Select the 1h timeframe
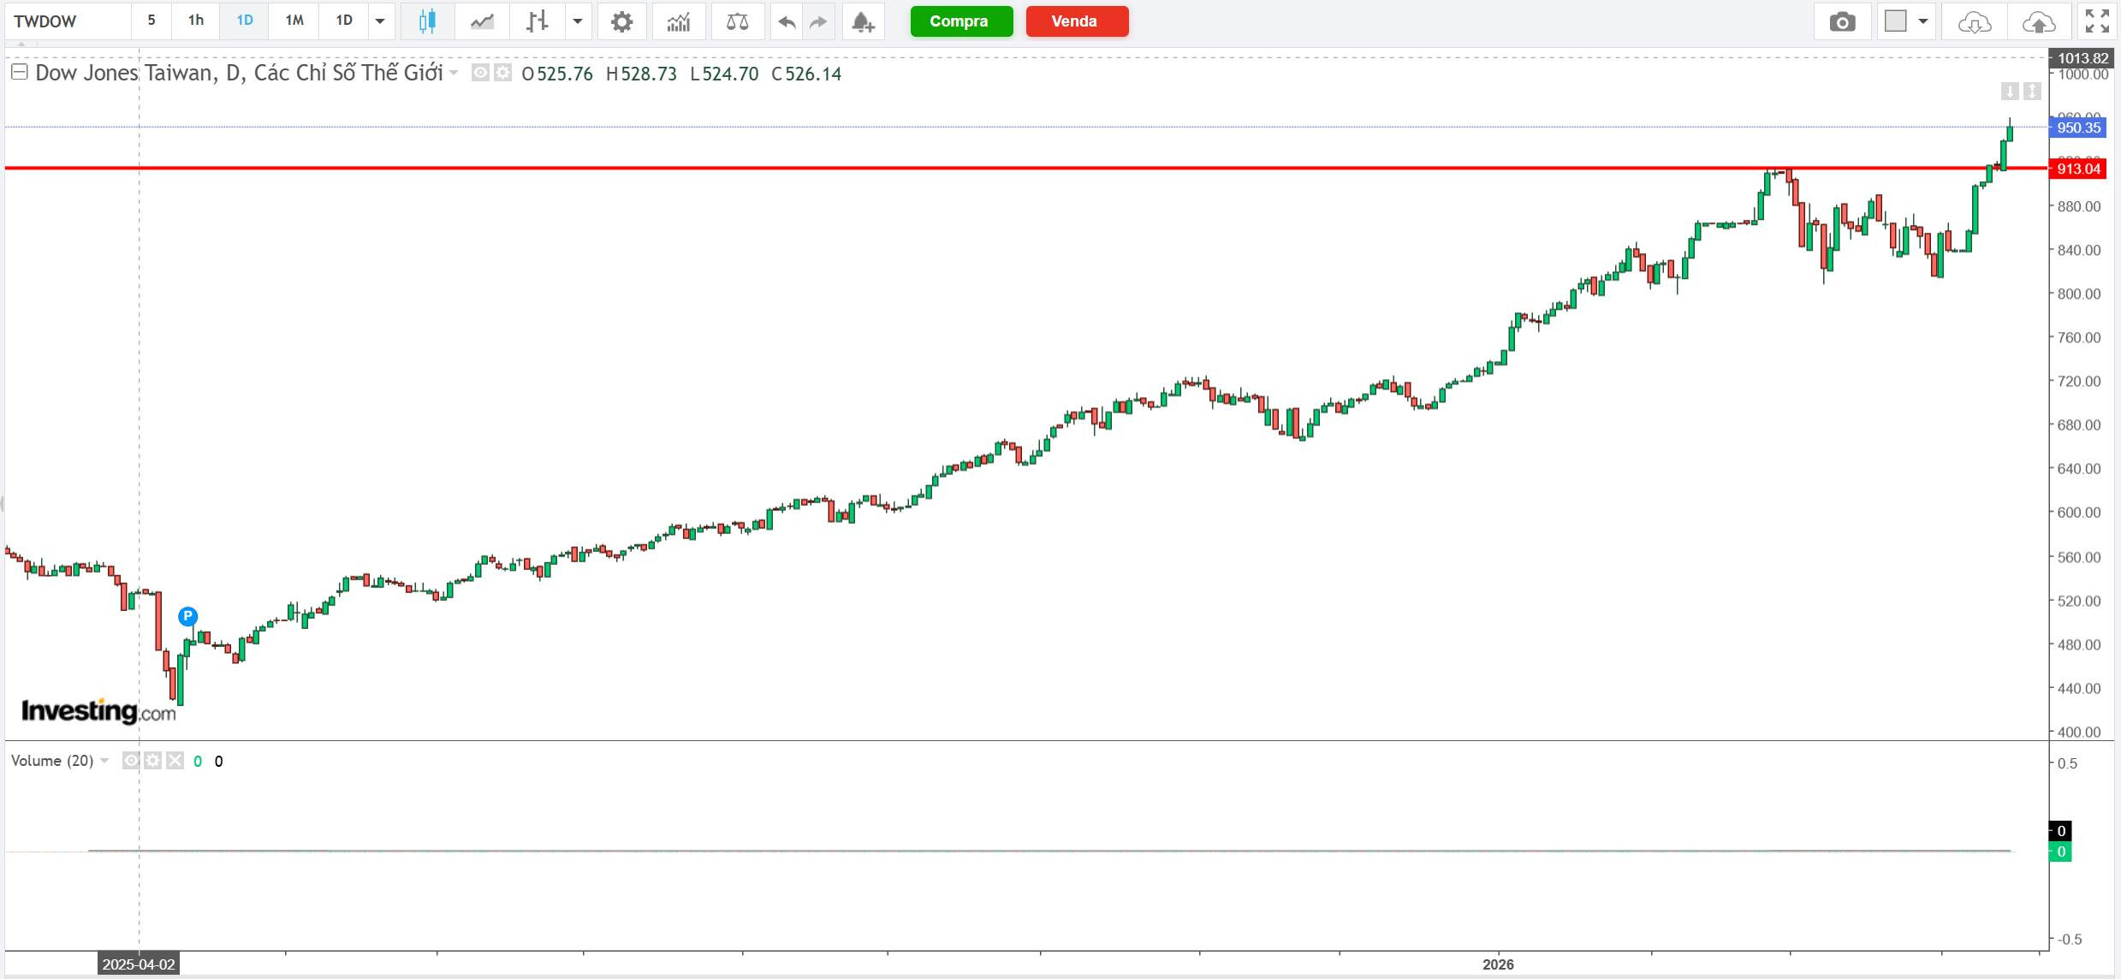2121x979 pixels. [x=196, y=21]
